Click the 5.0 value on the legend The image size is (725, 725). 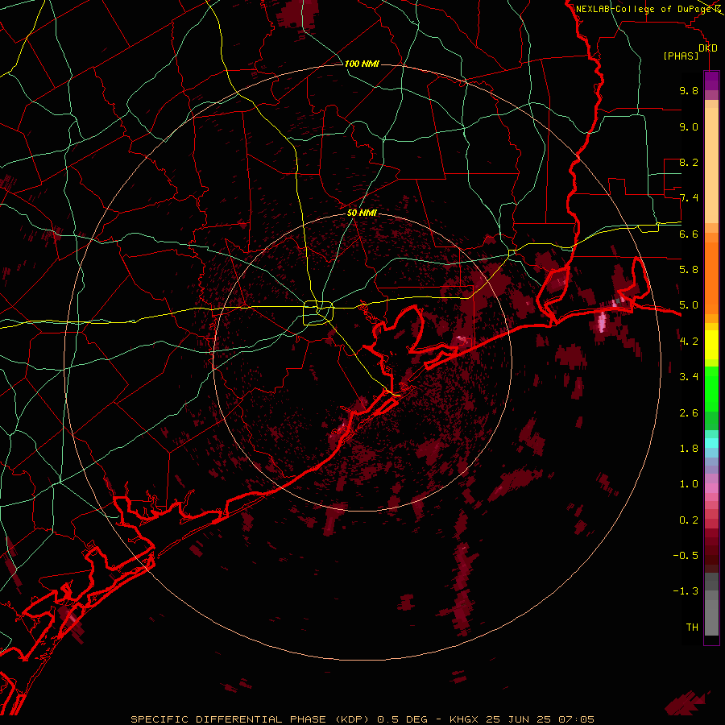tap(689, 305)
